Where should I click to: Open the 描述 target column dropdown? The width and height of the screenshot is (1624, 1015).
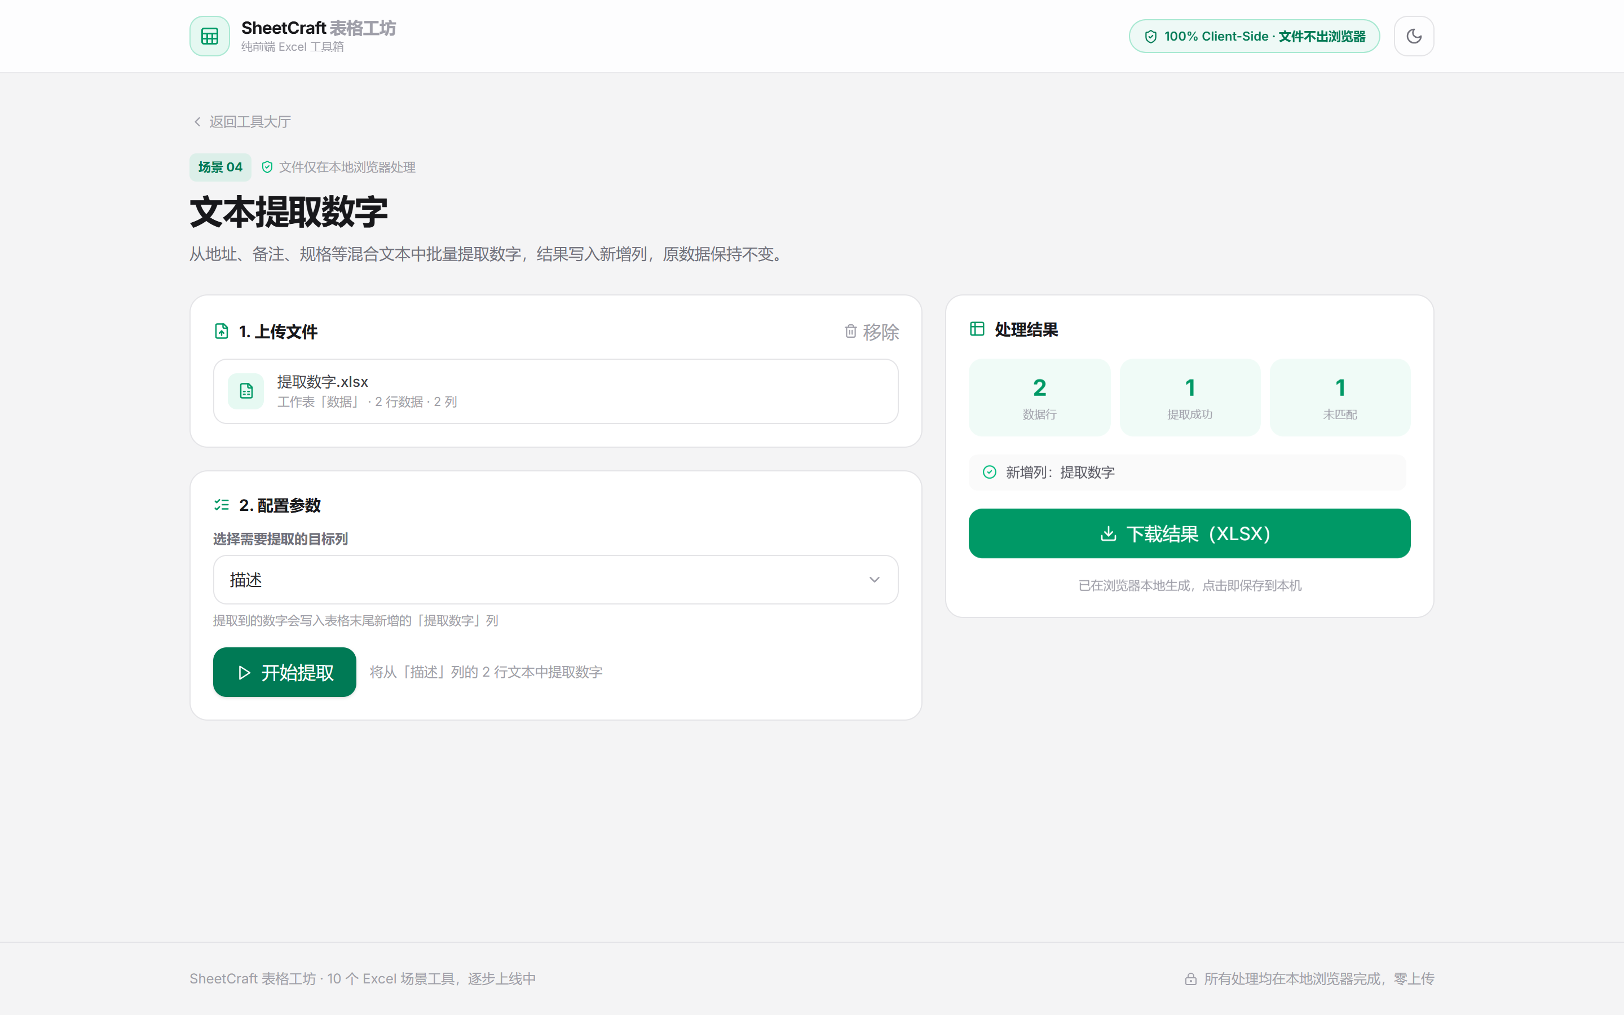[555, 579]
